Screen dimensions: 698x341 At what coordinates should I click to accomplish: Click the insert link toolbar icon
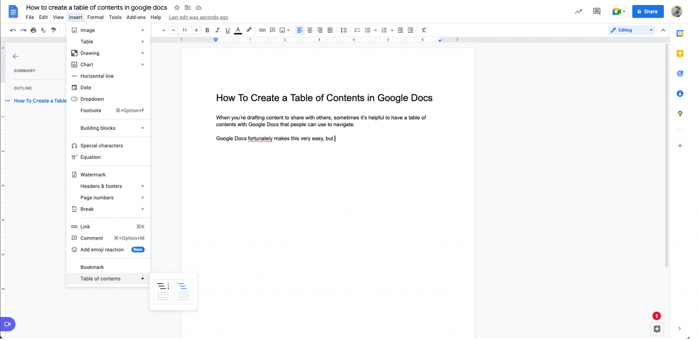(x=262, y=30)
